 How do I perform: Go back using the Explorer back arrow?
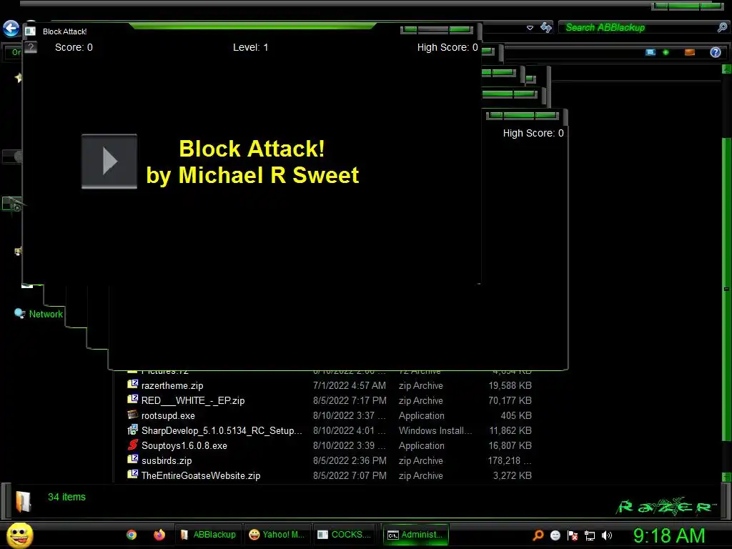[x=11, y=29]
